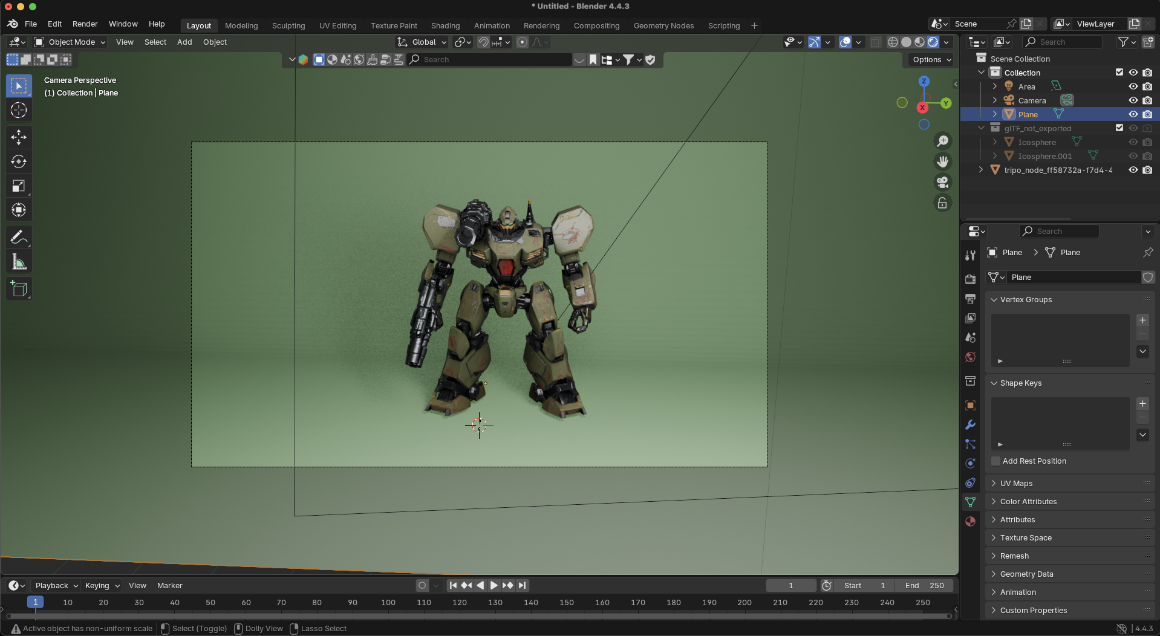Open the Object Mode dropdown

[70, 42]
